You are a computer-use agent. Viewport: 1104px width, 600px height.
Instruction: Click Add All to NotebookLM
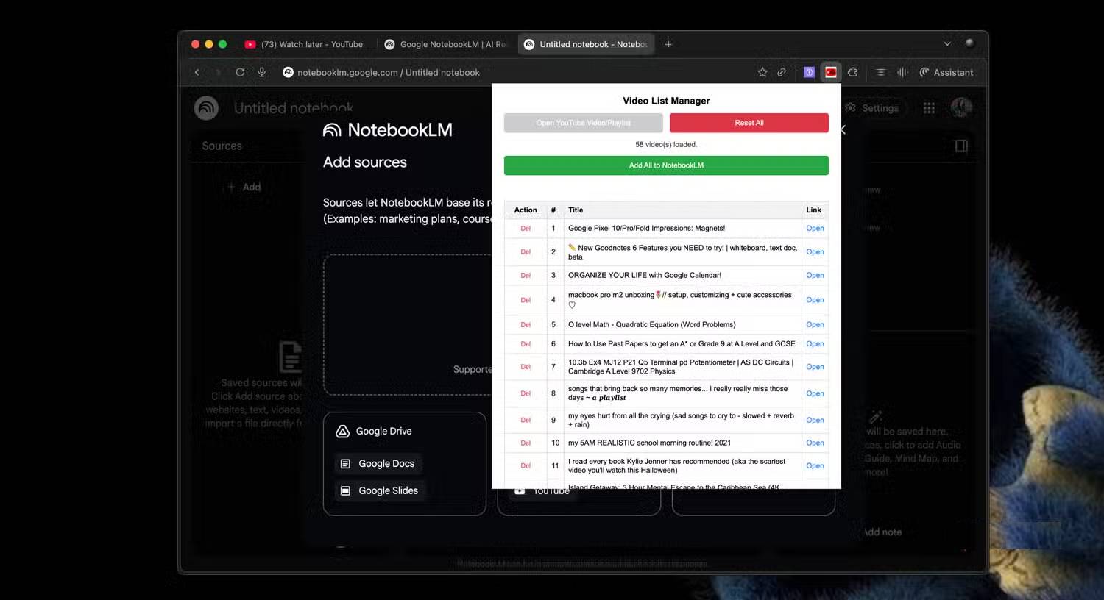click(x=666, y=165)
